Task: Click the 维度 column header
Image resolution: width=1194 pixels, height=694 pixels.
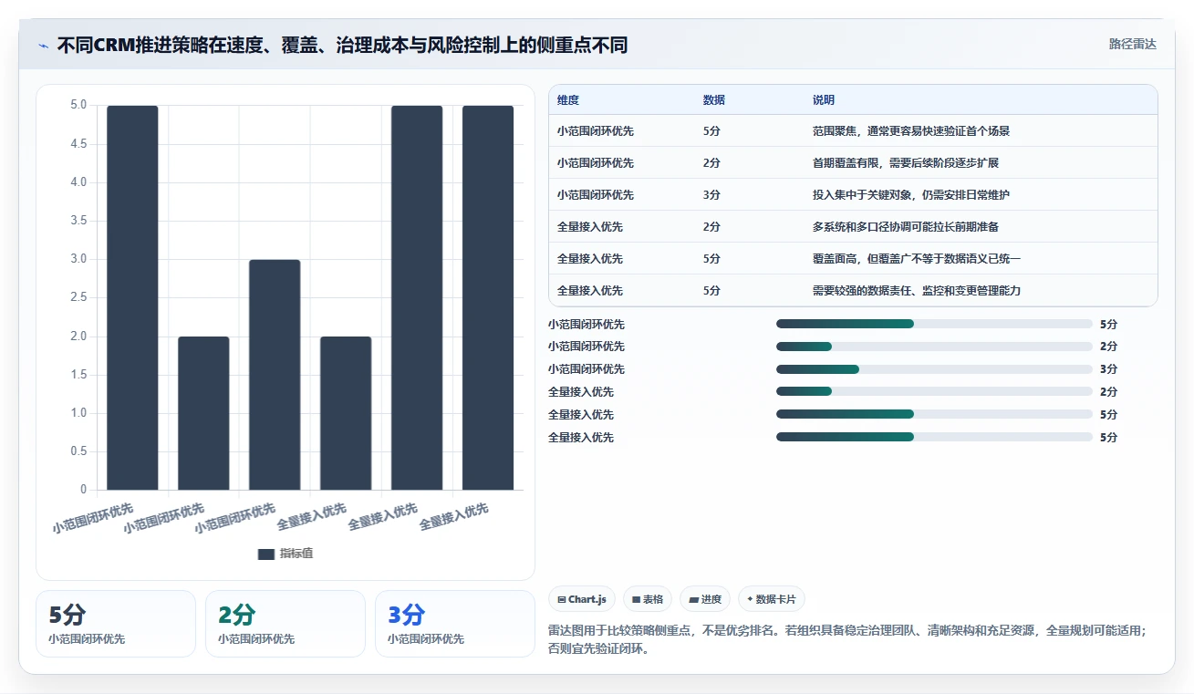Action: tap(568, 100)
